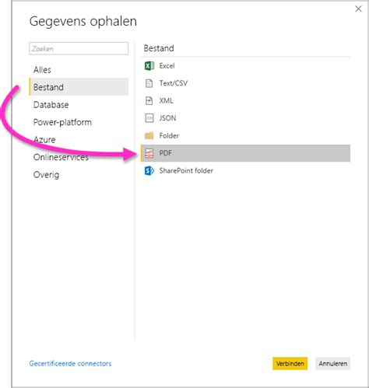Choose the SharePoint folder label
Screen dimensions: 369x388
click(x=186, y=170)
